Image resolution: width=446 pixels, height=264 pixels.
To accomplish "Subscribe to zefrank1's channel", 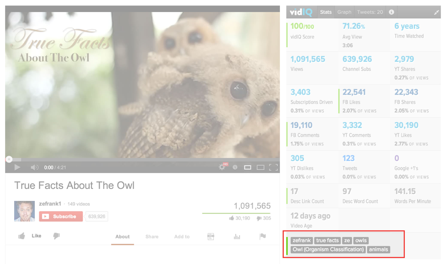I will click(x=61, y=216).
